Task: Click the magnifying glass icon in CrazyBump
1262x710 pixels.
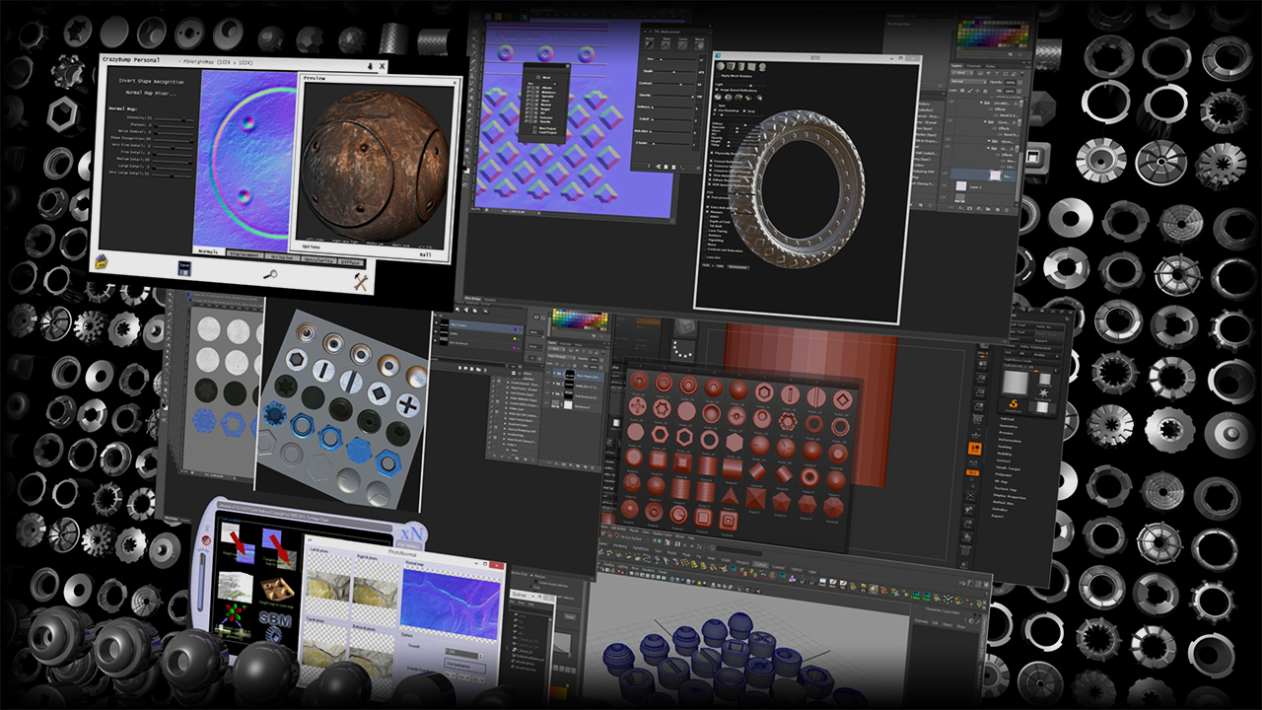Action: [x=270, y=275]
